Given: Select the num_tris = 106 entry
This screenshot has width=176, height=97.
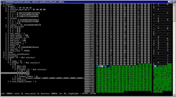Looking at the screenshot, I should 16,41.
